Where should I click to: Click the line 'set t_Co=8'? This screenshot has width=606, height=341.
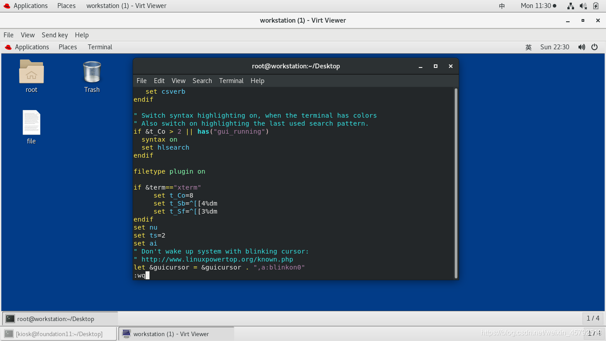173,195
